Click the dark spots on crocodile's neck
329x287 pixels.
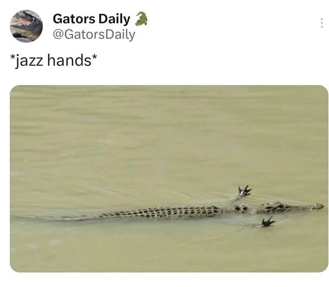[241, 208]
